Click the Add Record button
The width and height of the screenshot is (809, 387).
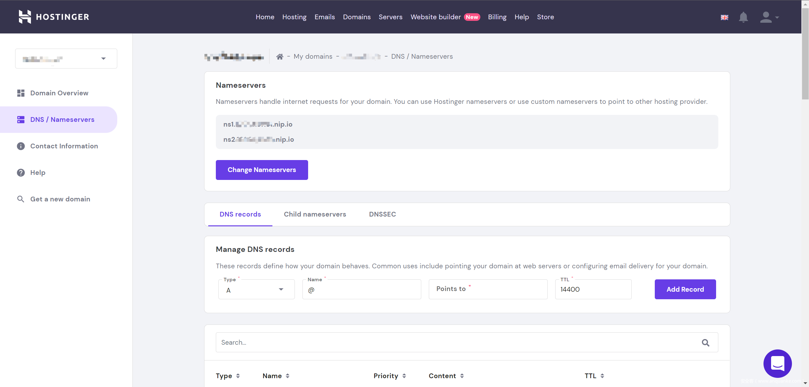click(x=685, y=289)
